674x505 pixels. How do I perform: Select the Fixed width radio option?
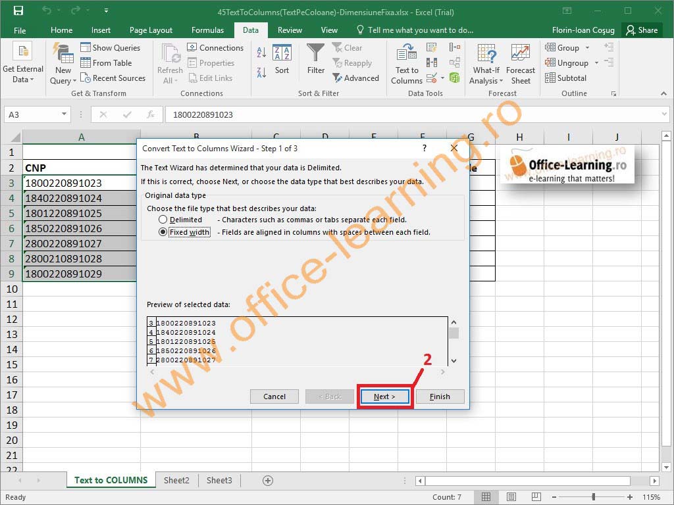(x=163, y=232)
